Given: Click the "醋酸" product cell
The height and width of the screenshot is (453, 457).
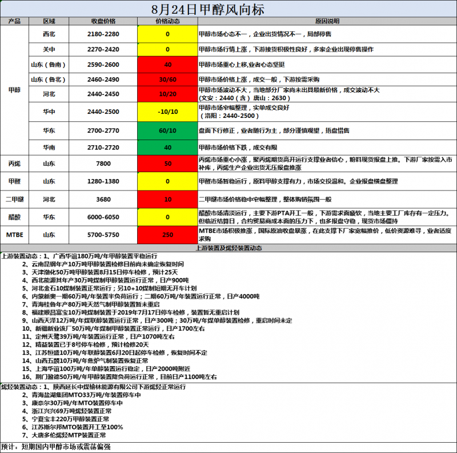Looking at the screenshot, I should 15,217.
